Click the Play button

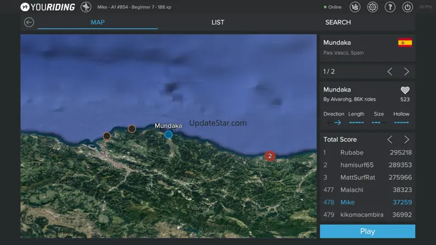click(x=367, y=232)
